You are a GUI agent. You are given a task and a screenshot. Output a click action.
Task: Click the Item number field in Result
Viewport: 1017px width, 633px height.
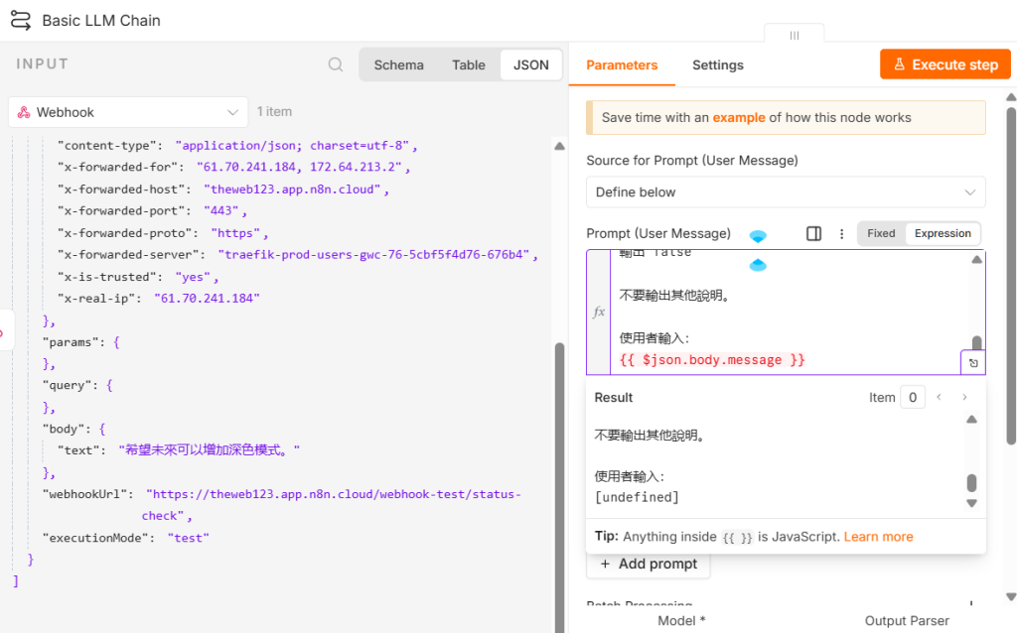913,397
